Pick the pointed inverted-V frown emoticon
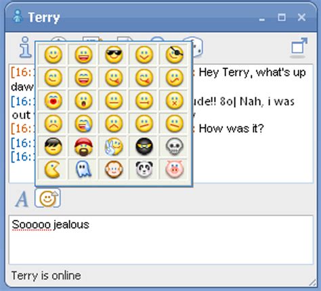 click(114, 124)
